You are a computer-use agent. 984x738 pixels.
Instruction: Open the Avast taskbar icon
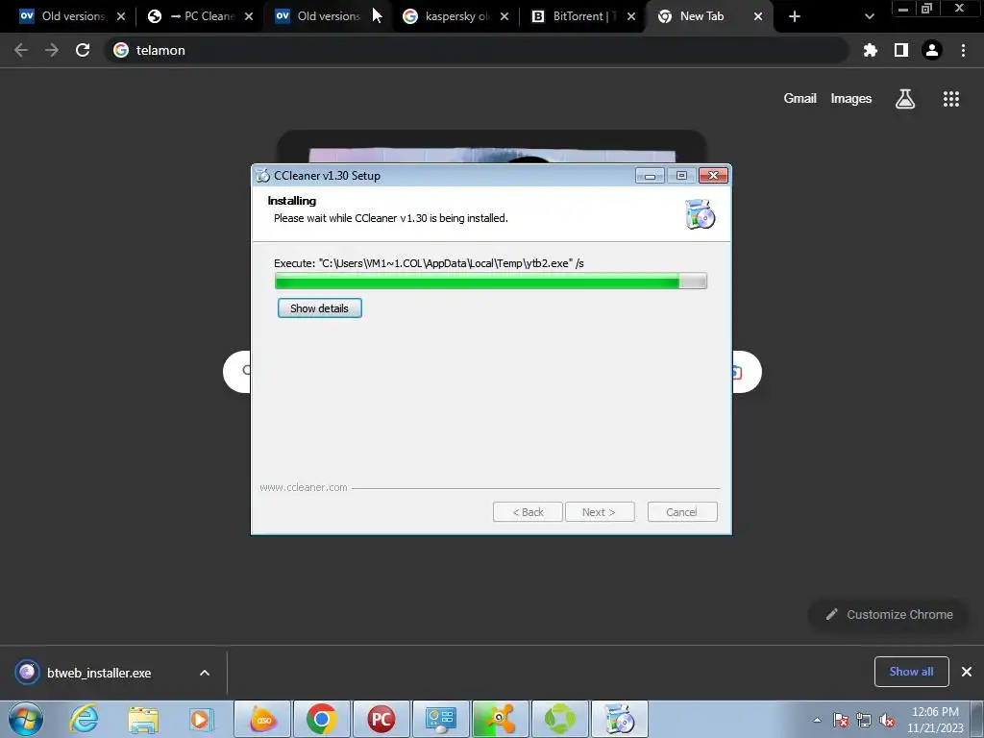point(500,719)
